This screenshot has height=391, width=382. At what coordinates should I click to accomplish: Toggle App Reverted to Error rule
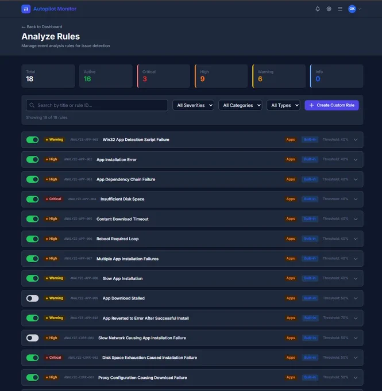tap(32, 318)
